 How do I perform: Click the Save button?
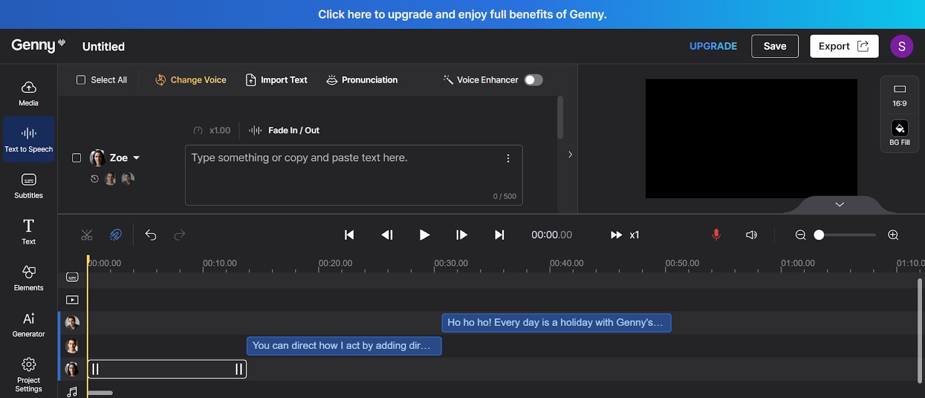(775, 46)
